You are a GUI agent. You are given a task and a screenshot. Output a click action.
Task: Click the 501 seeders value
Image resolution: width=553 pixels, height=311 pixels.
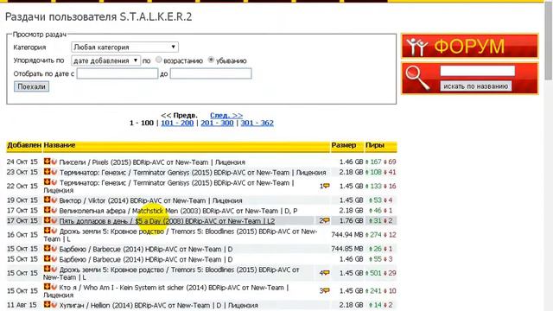tap(376, 273)
